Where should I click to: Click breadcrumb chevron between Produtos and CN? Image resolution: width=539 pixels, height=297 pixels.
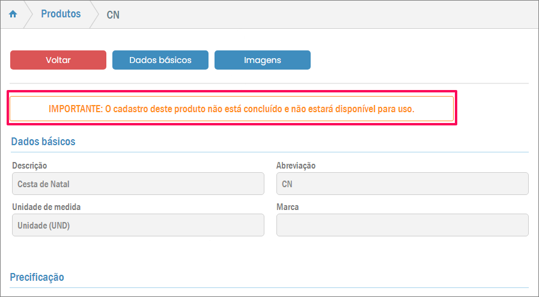(x=94, y=14)
